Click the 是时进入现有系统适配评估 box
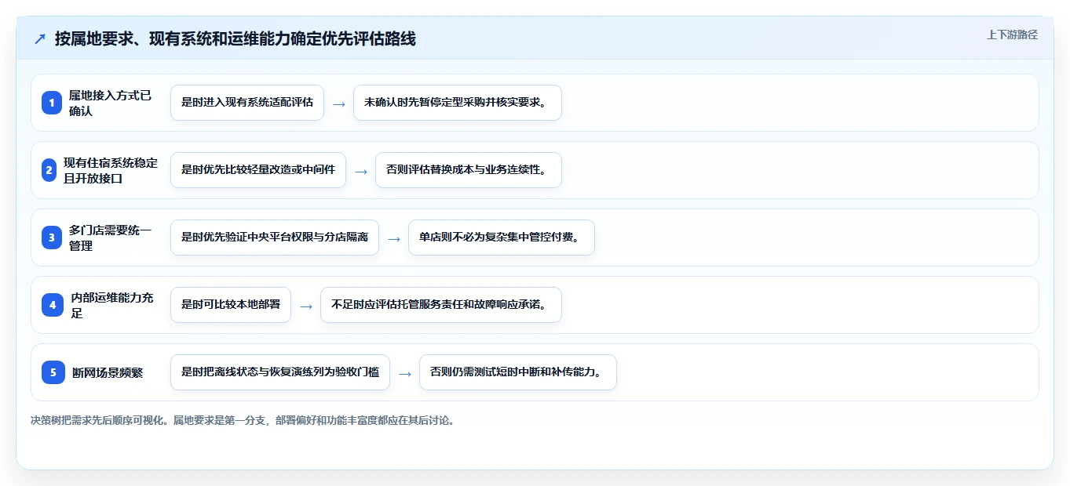The image size is (1070, 486). tap(247, 103)
